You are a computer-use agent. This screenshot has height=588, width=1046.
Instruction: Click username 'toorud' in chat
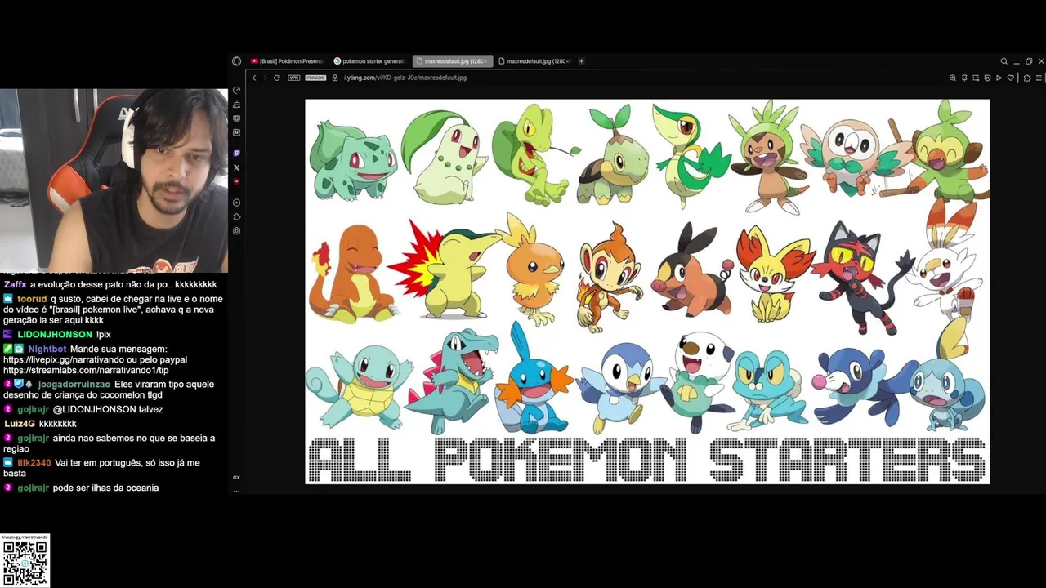[x=32, y=299]
